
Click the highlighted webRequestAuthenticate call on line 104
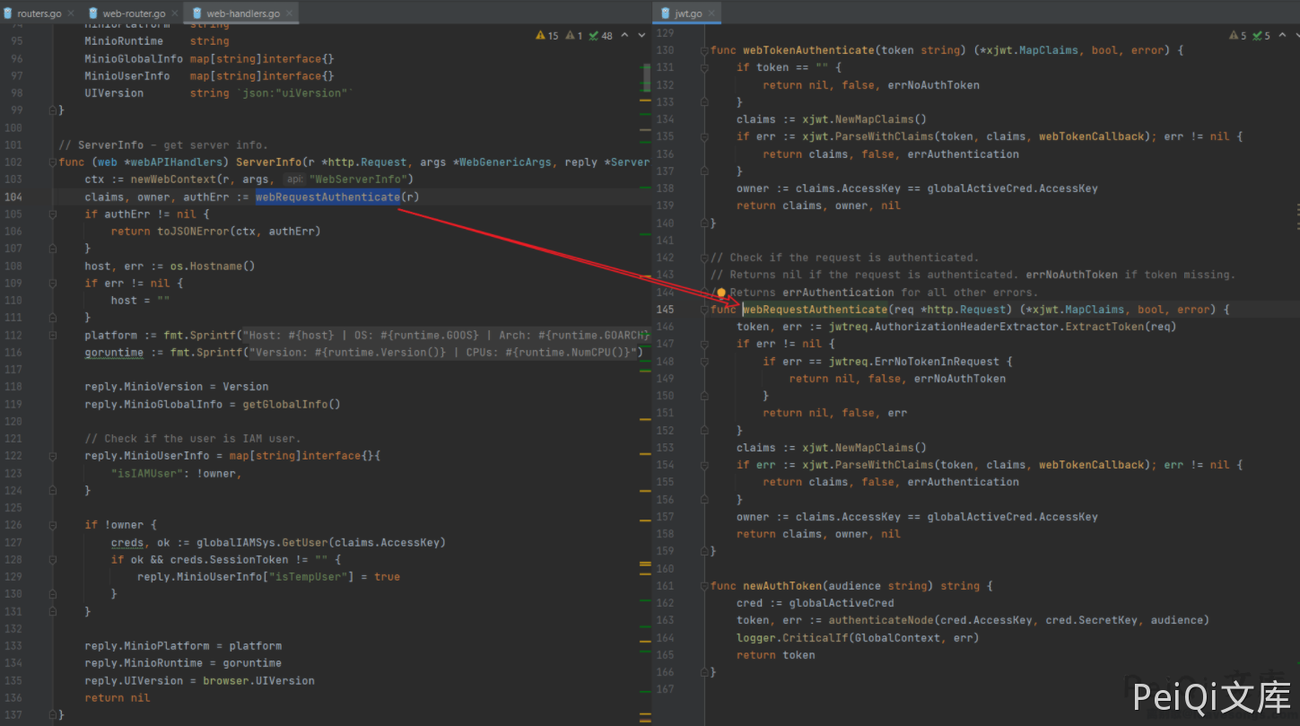(327, 197)
